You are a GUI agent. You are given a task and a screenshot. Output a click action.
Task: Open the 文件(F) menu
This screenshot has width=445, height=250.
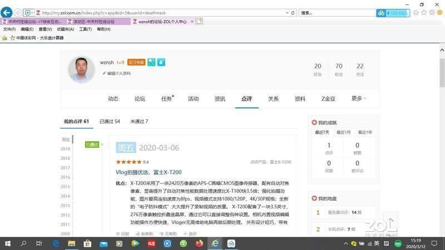[9, 29]
